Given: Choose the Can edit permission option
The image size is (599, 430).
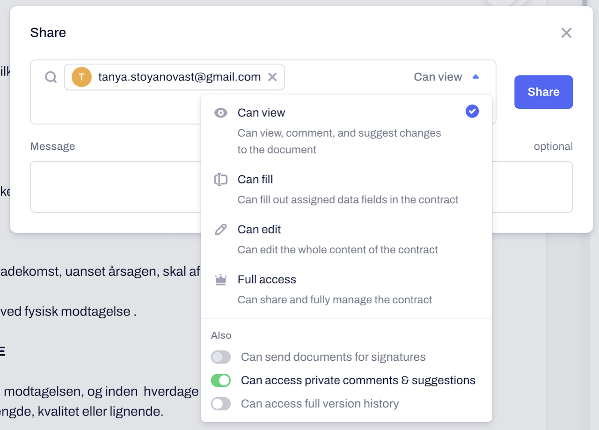Looking at the screenshot, I should tap(346, 240).
